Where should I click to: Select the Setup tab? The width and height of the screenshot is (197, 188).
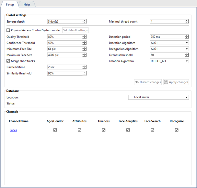point(10,5)
